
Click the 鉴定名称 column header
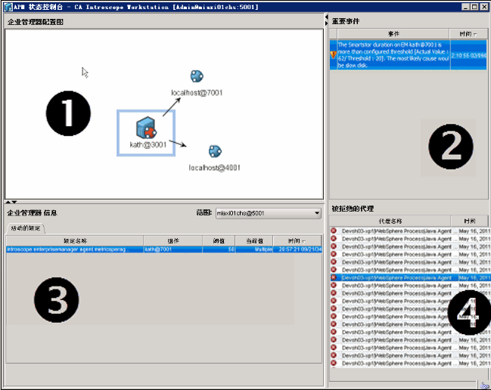pos(75,241)
